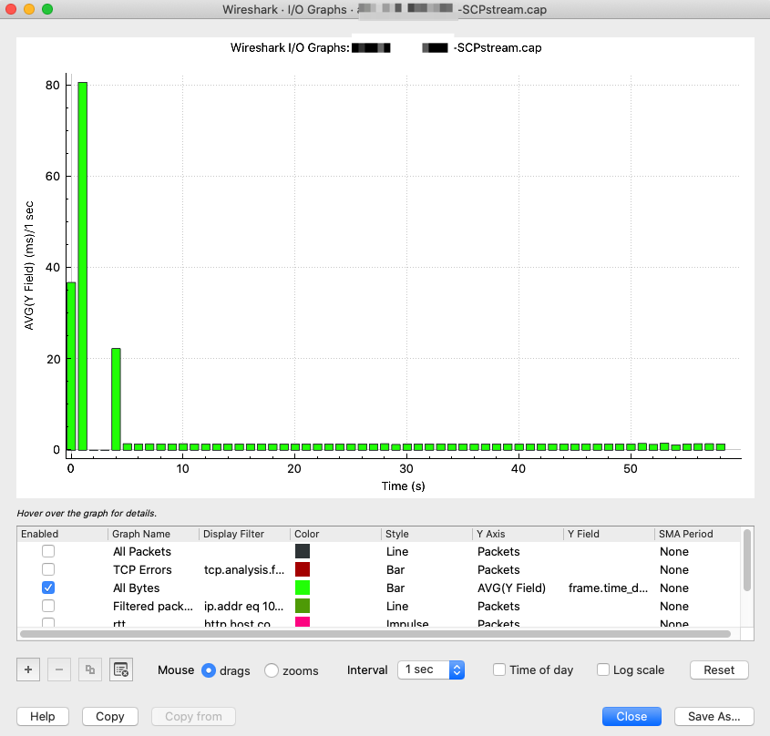This screenshot has height=736, width=770.
Task: Click the Y Axis column header
Action: click(518, 534)
